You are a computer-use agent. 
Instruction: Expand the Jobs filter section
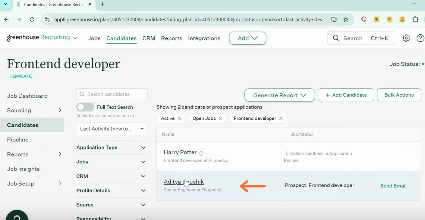click(x=112, y=162)
